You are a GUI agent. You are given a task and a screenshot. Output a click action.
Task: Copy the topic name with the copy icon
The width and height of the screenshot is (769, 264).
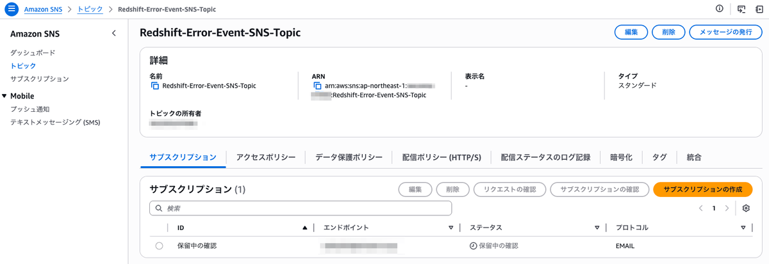click(154, 85)
